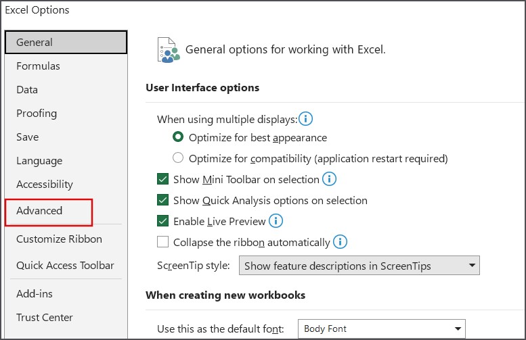The width and height of the screenshot is (526, 340).
Task: Select Optimize for best appearance option
Action: [x=178, y=138]
